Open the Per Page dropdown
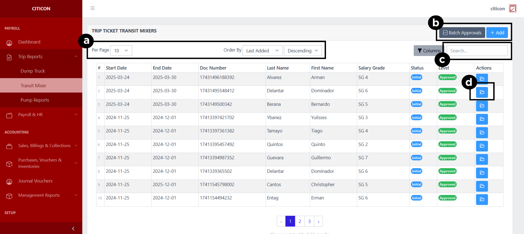524x234 pixels. point(121,51)
